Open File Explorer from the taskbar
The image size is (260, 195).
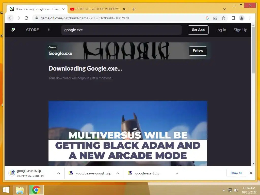[20, 190]
